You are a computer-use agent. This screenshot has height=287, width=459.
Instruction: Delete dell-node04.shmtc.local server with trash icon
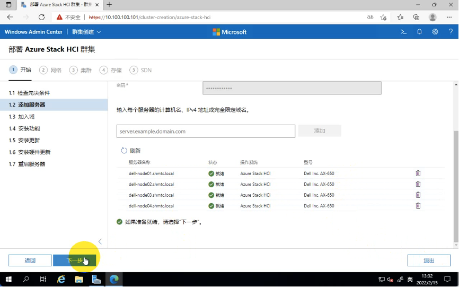[x=418, y=206]
